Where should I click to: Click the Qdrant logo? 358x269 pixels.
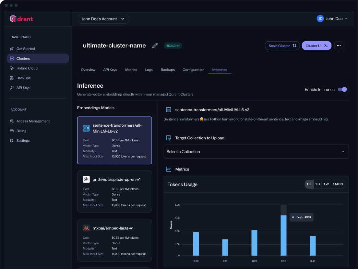(x=21, y=19)
